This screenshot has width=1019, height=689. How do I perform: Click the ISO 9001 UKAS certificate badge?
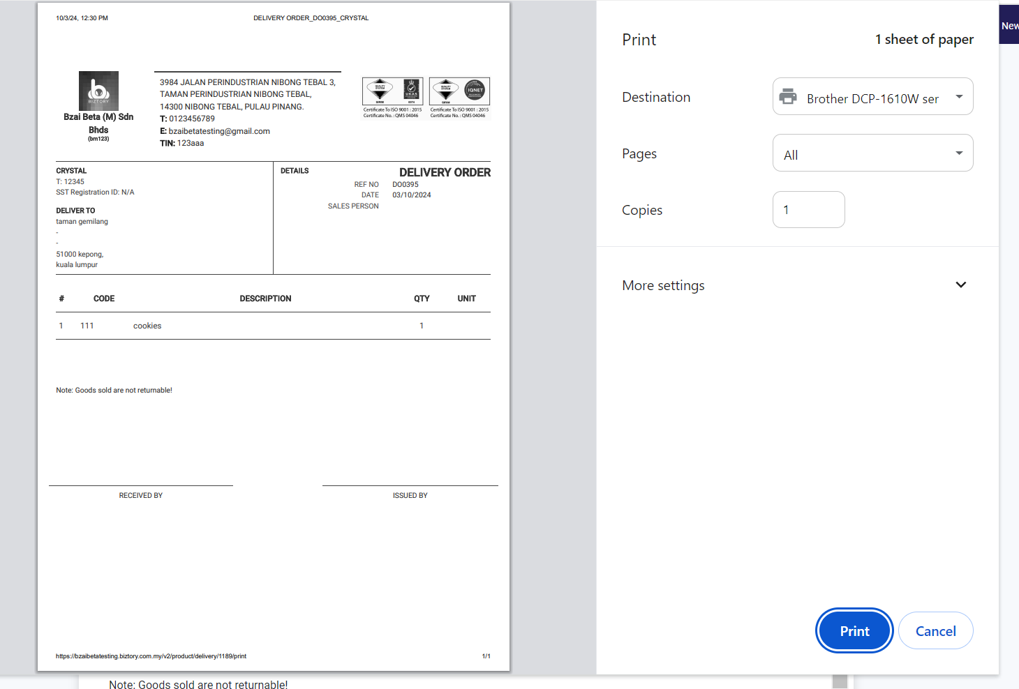[392, 98]
